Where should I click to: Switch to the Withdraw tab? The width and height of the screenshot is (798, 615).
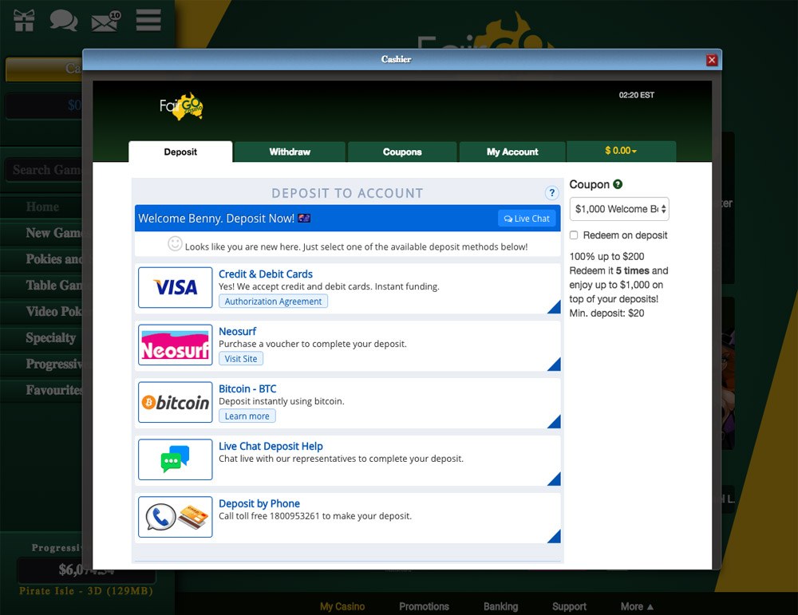pos(290,152)
